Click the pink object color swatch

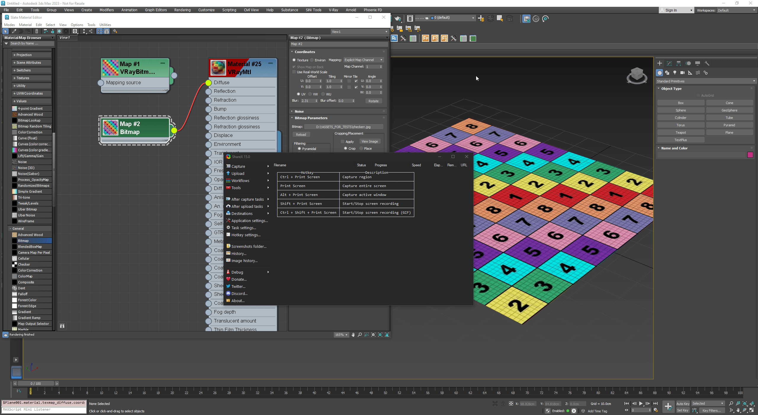click(x=750, y=155)
